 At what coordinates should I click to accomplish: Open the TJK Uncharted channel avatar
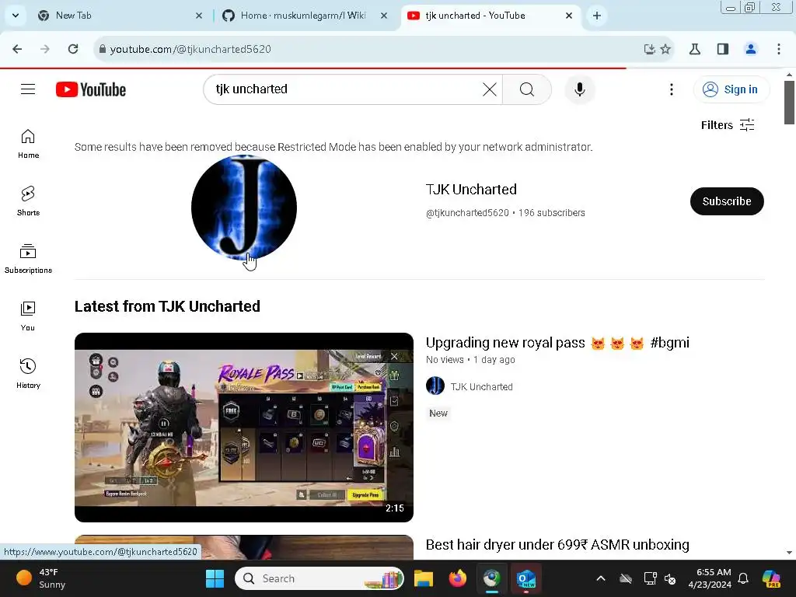pos(243,208)
